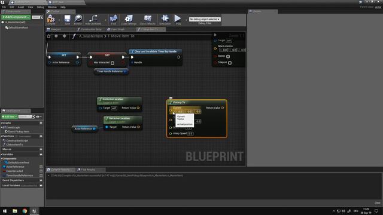This screenshot has width=383, height=215.
Task: Click the Browse magnifier icon
Action: click(78, 19)
